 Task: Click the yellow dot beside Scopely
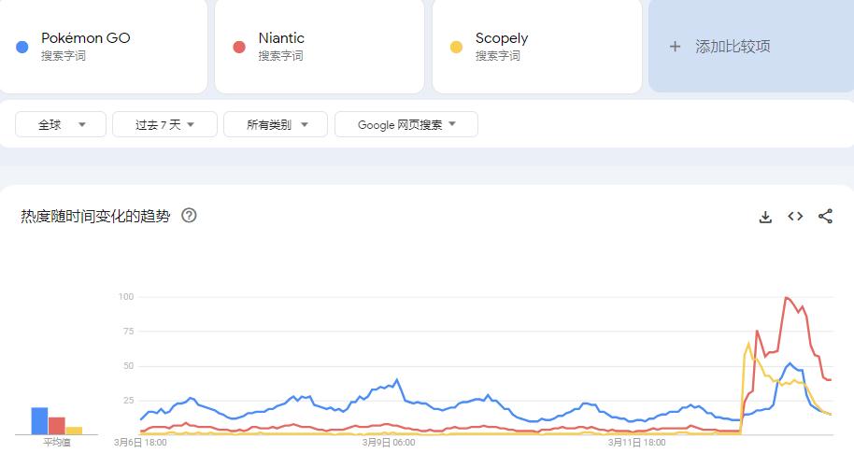[456, 48]
